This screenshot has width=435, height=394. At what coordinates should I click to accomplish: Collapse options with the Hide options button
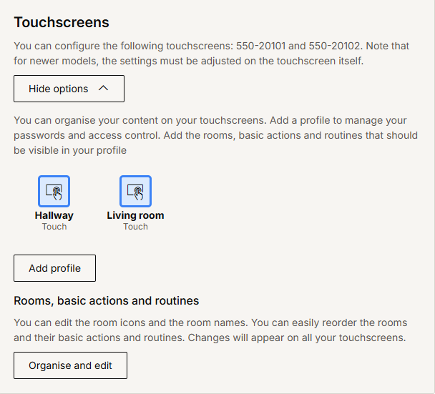pyautogui.click(x=69, y=89)
